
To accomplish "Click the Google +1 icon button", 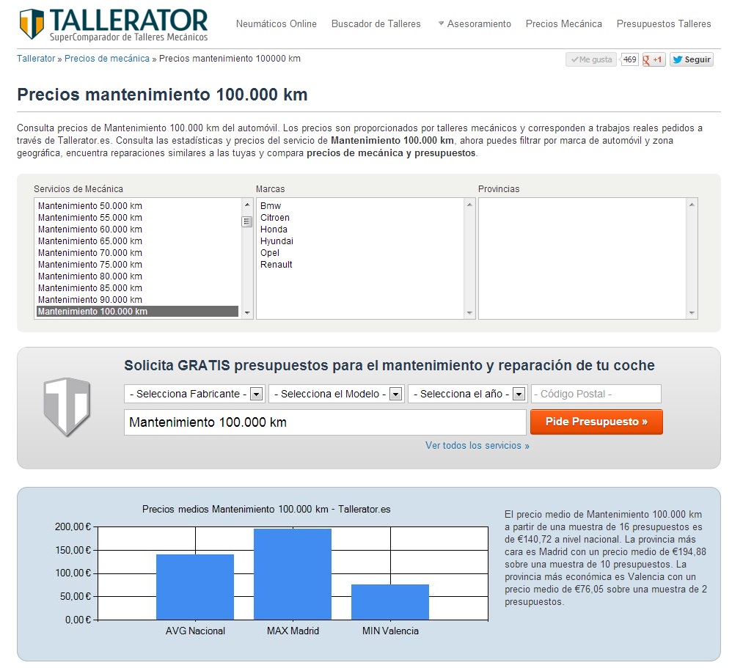I will pyautogui.click(x=654, y=59).
